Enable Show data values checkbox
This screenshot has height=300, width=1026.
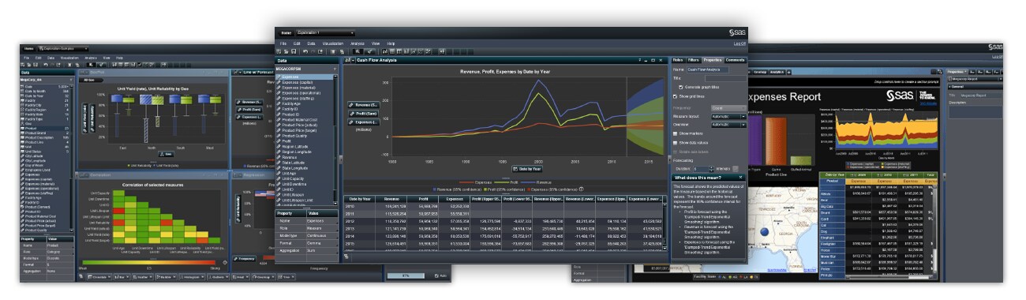(675, 142)
